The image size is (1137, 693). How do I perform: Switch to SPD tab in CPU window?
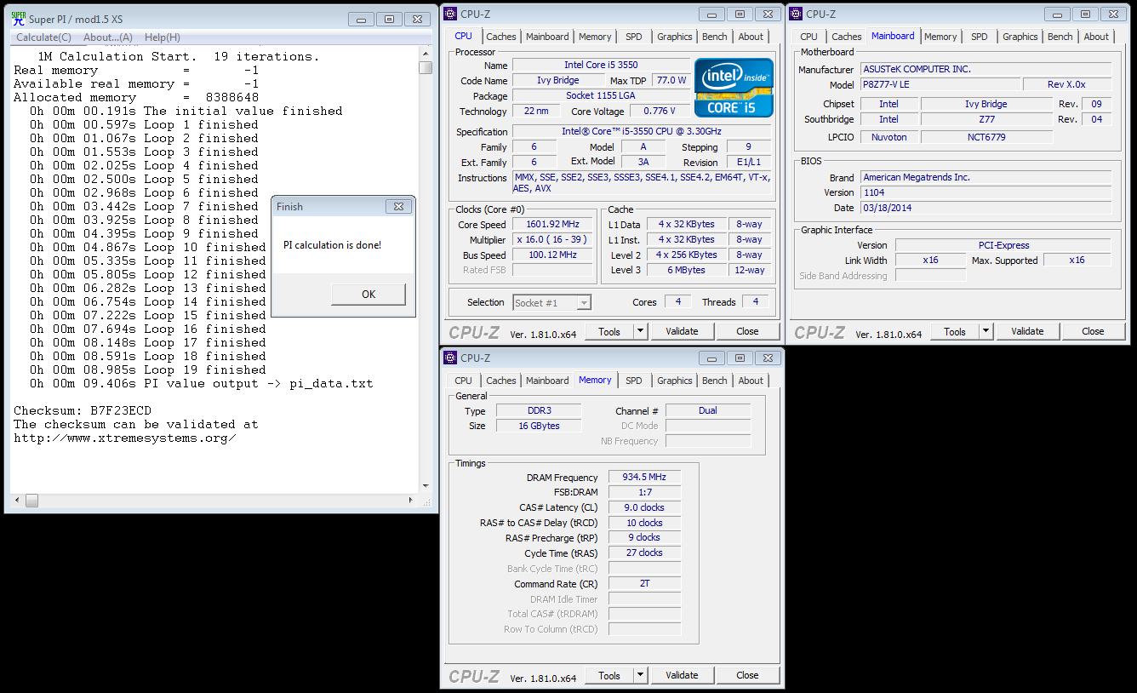[x=634, y=37]
